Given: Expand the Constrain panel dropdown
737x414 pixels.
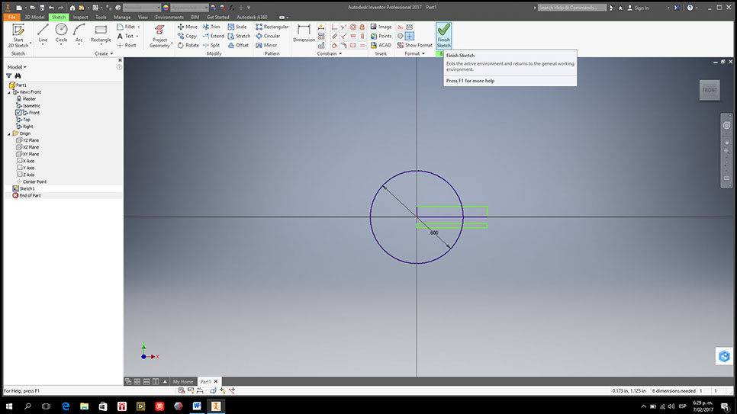Looking at the screenshot, I should tap(329, 53).
